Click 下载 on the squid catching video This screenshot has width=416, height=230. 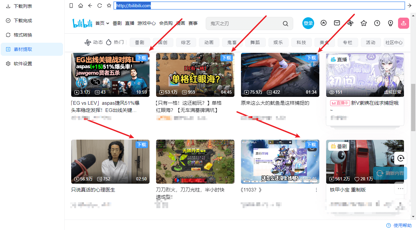312,58
